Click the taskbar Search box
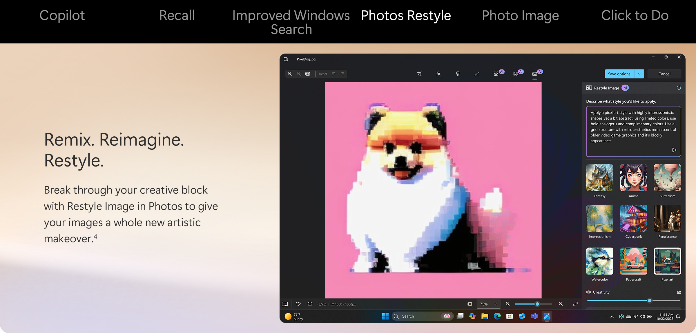 [423, 316]
